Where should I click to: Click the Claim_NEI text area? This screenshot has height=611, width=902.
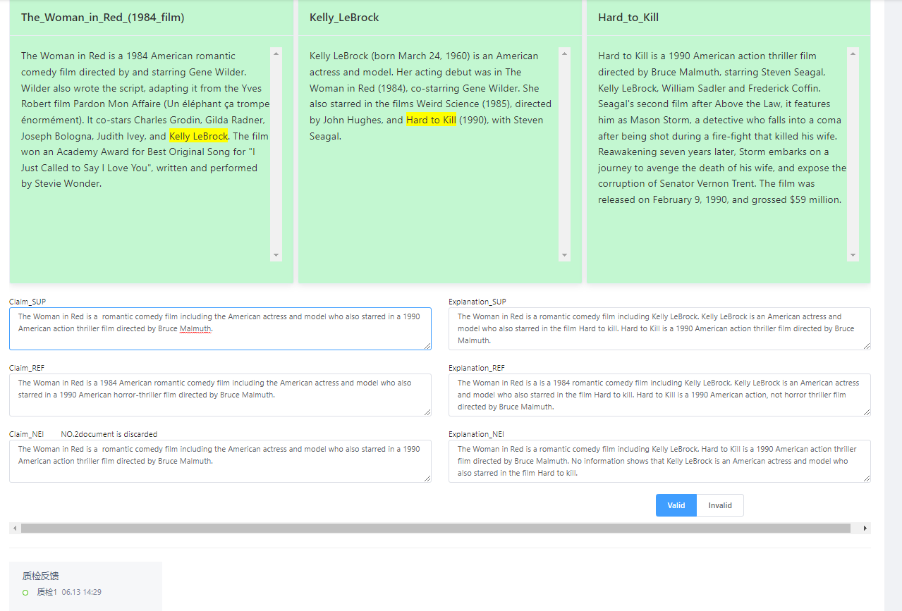(220, 461)
